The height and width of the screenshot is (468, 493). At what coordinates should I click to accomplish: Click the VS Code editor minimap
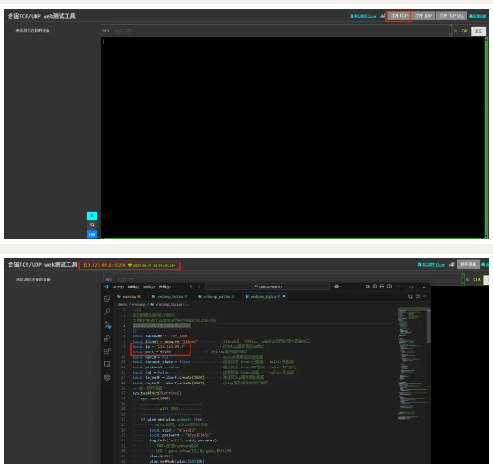click(x=412, y=365)
